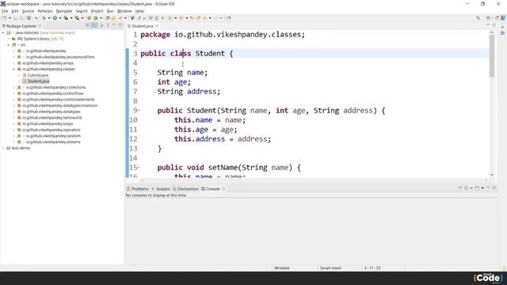Click the Collapse All icon in Package Explorer
The width and height of the screenshot is (507, 285).
click(87, 25)
